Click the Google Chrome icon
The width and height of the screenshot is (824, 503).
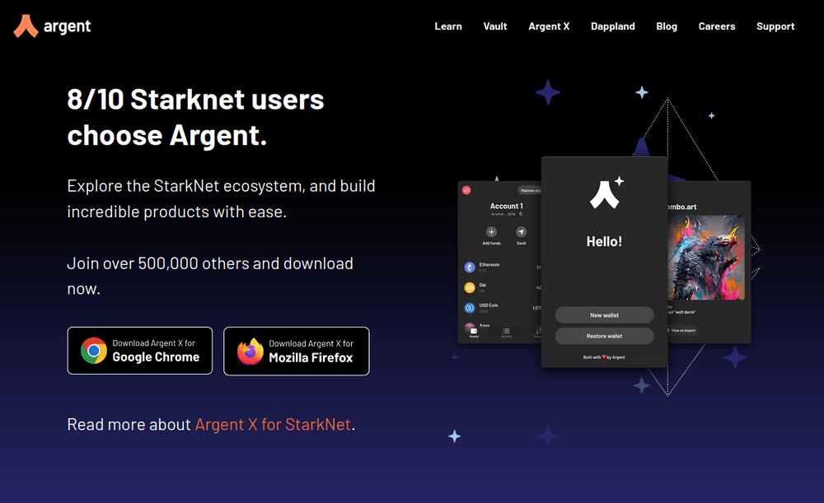click(x=94, y=351)
